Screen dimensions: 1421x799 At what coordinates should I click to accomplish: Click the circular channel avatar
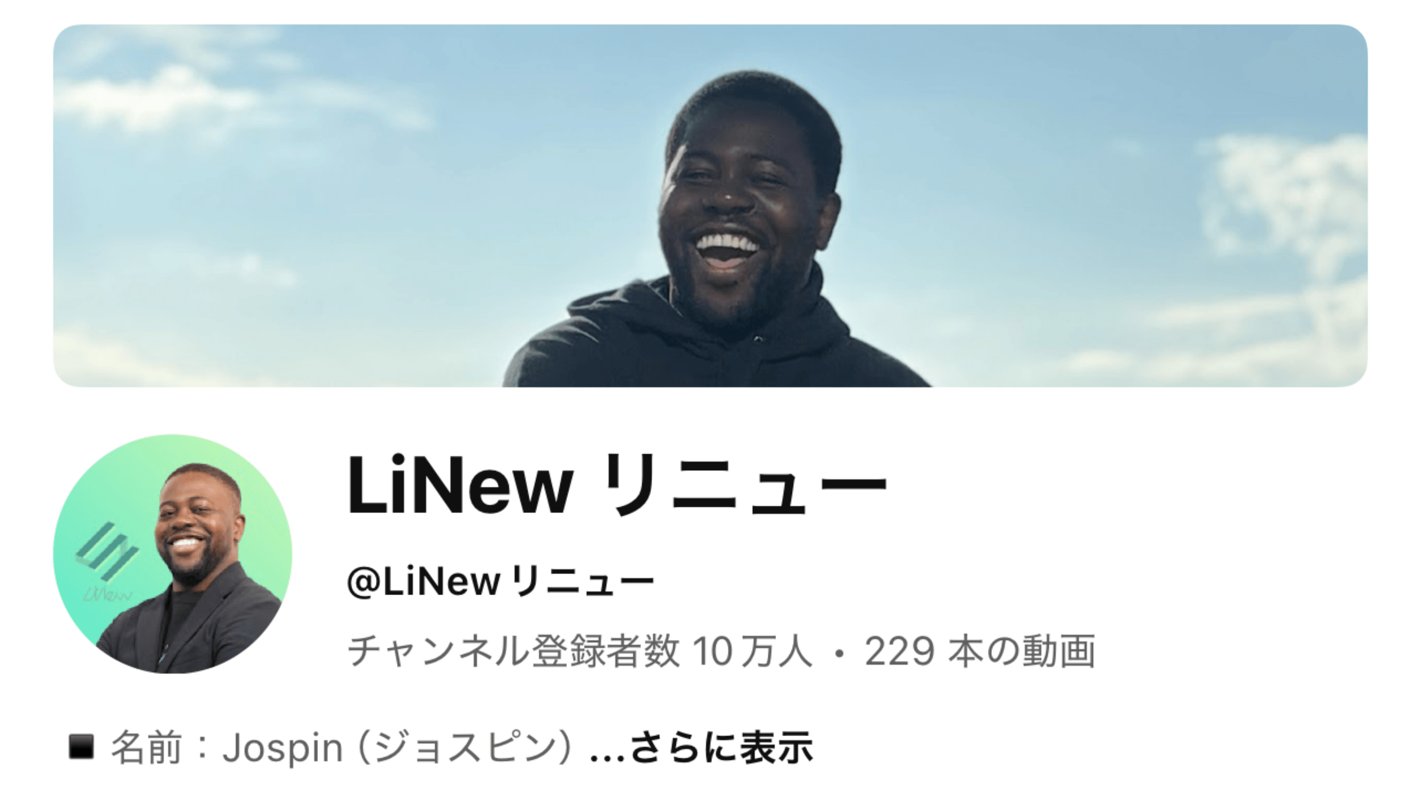(x=172, y=554)
